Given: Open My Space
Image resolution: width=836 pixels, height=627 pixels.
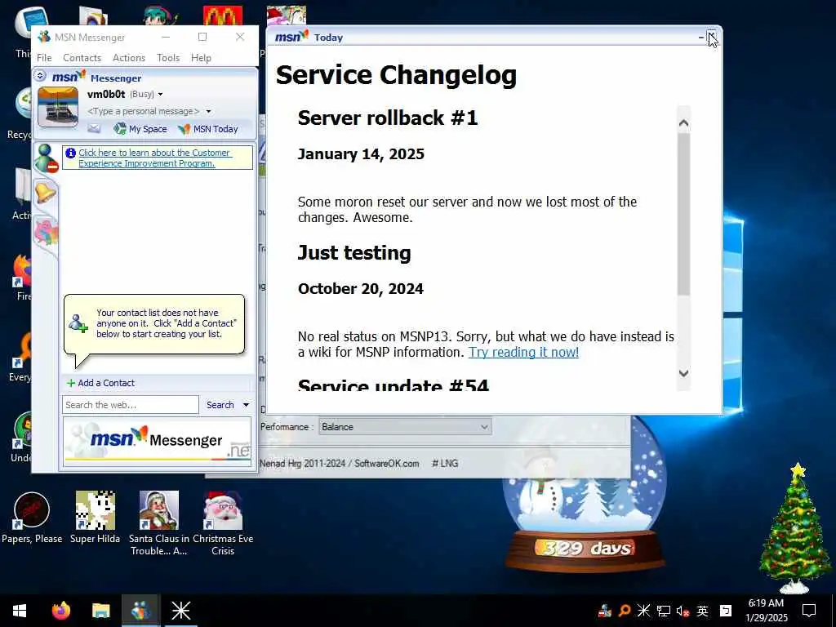Looking at the screenshot, I should click(x=140, y=129).
